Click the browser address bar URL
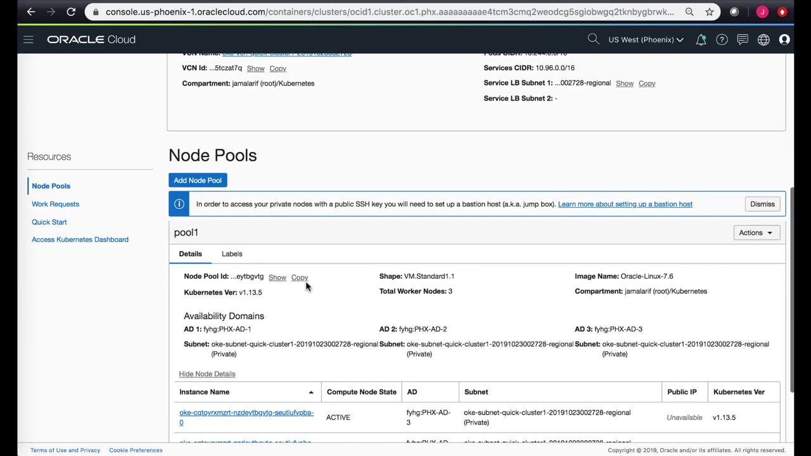This screenshot has height=456, width=811. pos(390,11)
